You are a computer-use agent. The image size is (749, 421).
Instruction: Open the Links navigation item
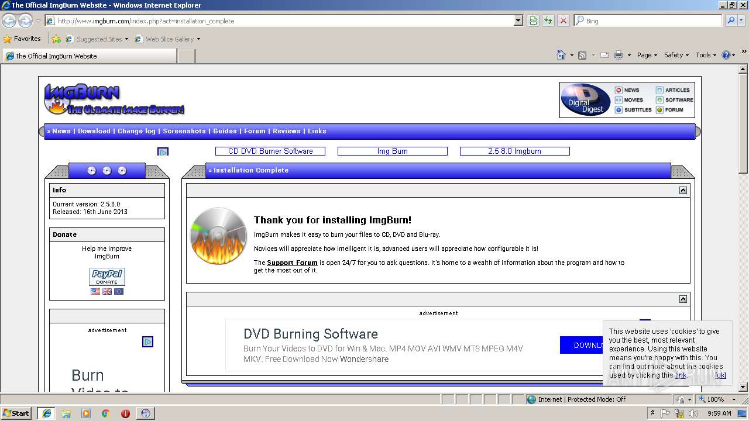(317, 131)
